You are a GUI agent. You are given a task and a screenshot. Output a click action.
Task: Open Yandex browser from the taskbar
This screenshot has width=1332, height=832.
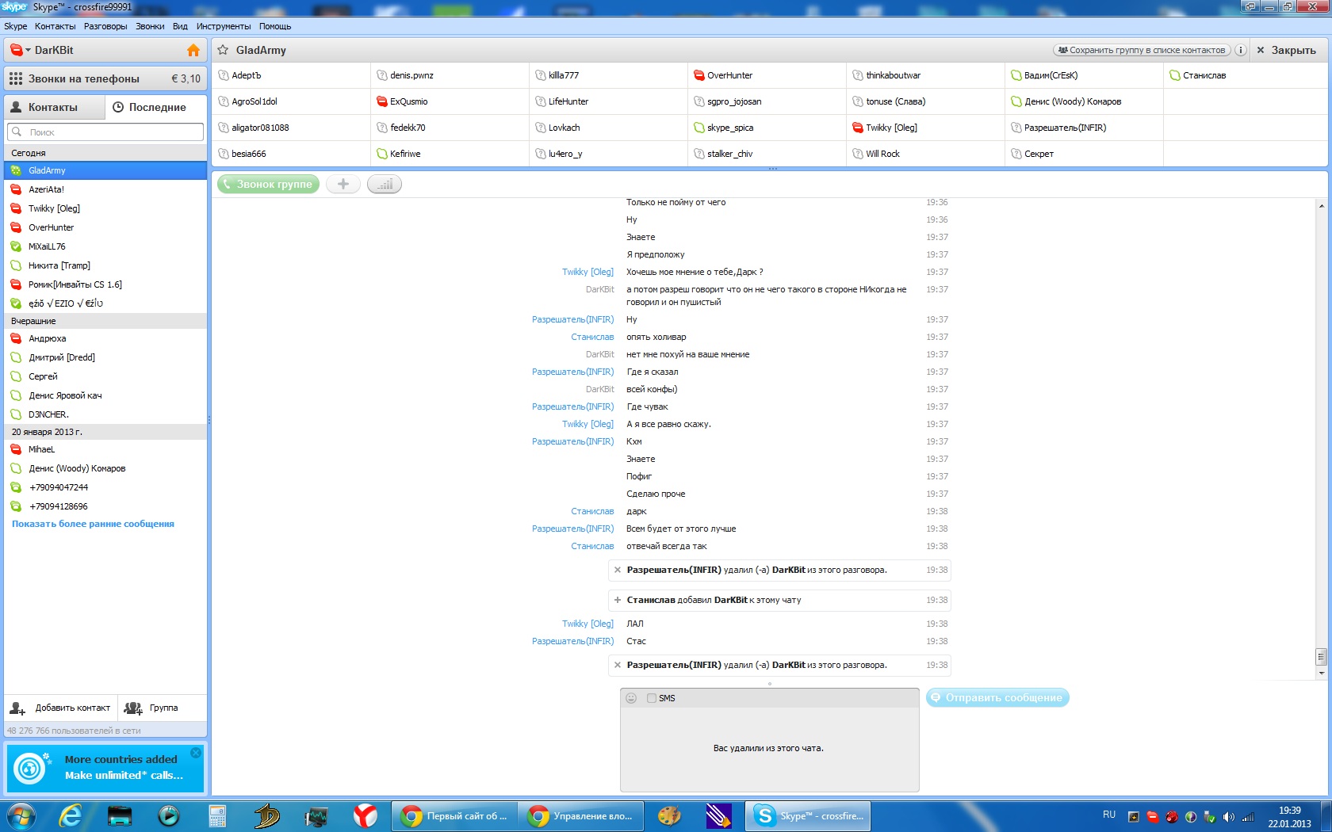point(365,815)
